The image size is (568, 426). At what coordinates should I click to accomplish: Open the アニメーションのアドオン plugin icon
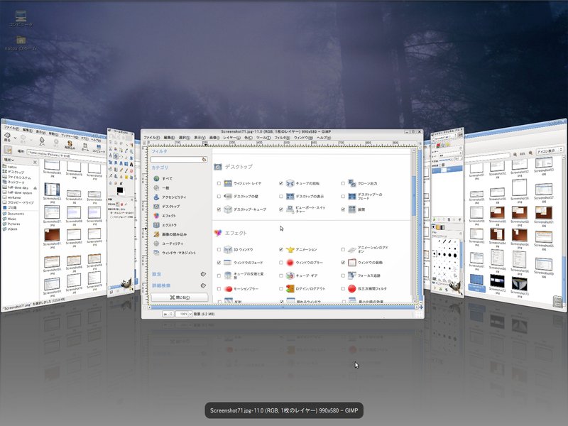click(352, 249)
